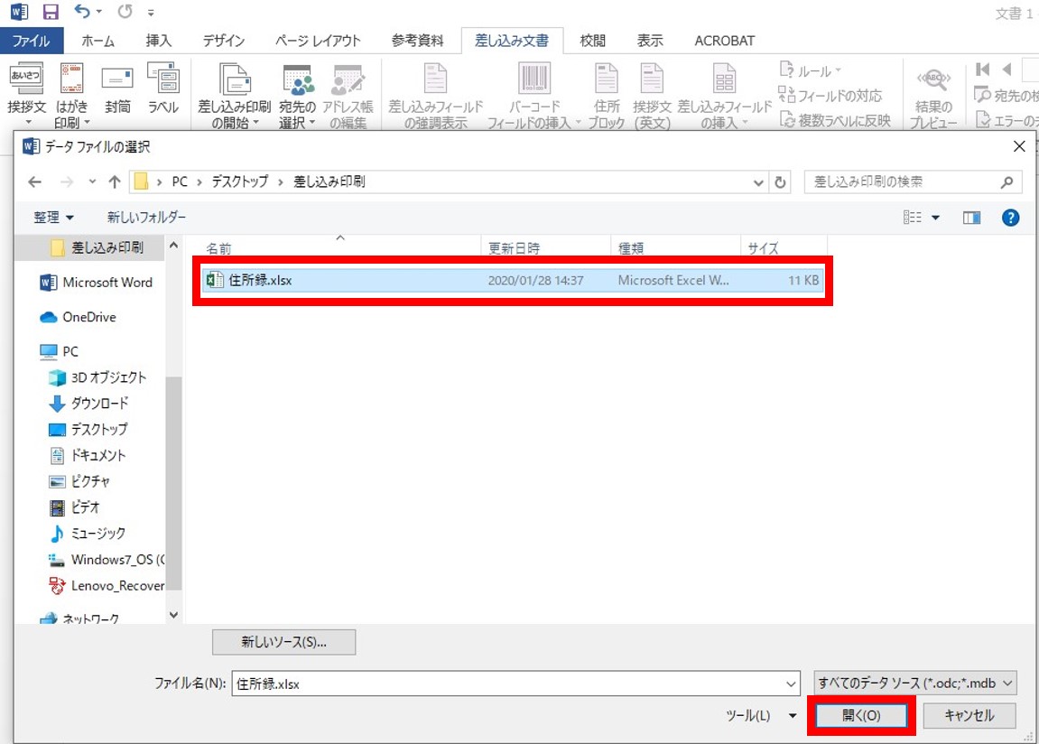This screenshot has width=1039, height=744.
Task: Expand recent locations dropdown arrow
Action: pyautogui.click(x=92, y=181)
